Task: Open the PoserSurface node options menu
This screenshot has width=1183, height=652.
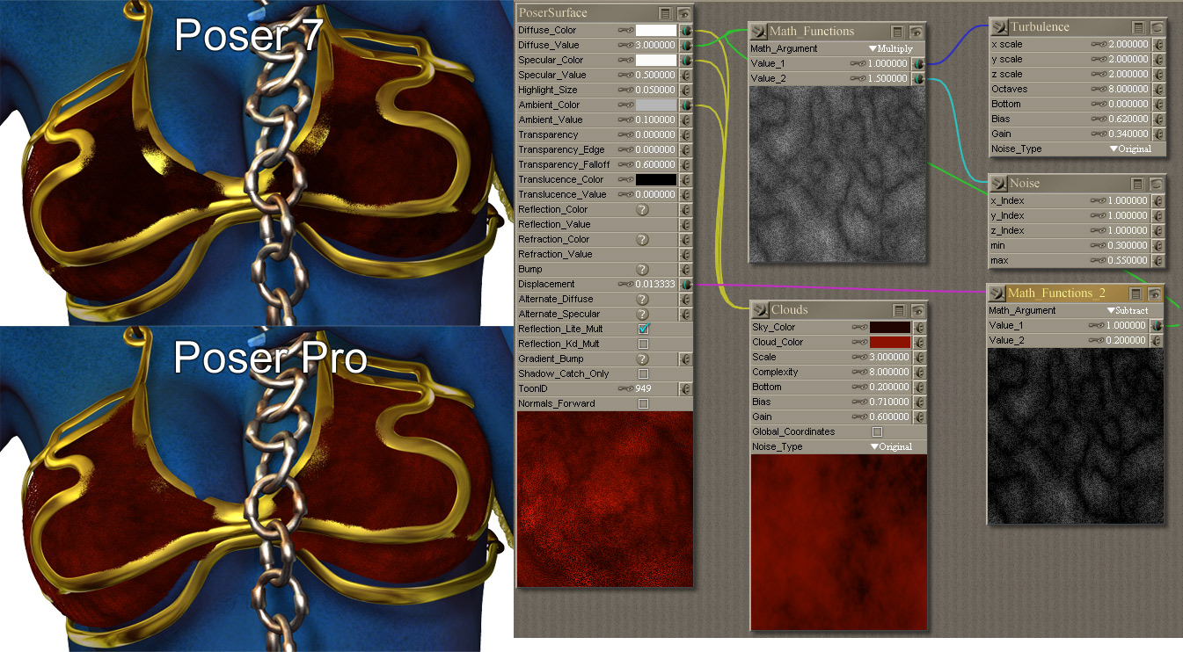Action: [x=666, y=13]
